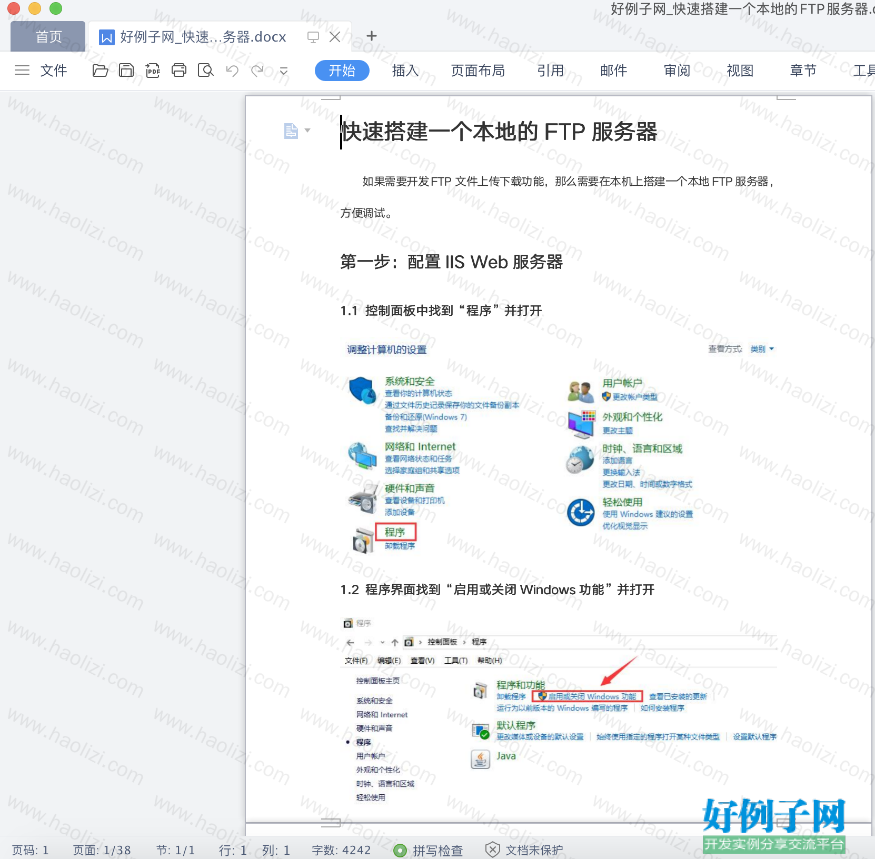Click the 拼写检查 status bar button
This screenshot has width=875, height=859.
pos(429,850)
